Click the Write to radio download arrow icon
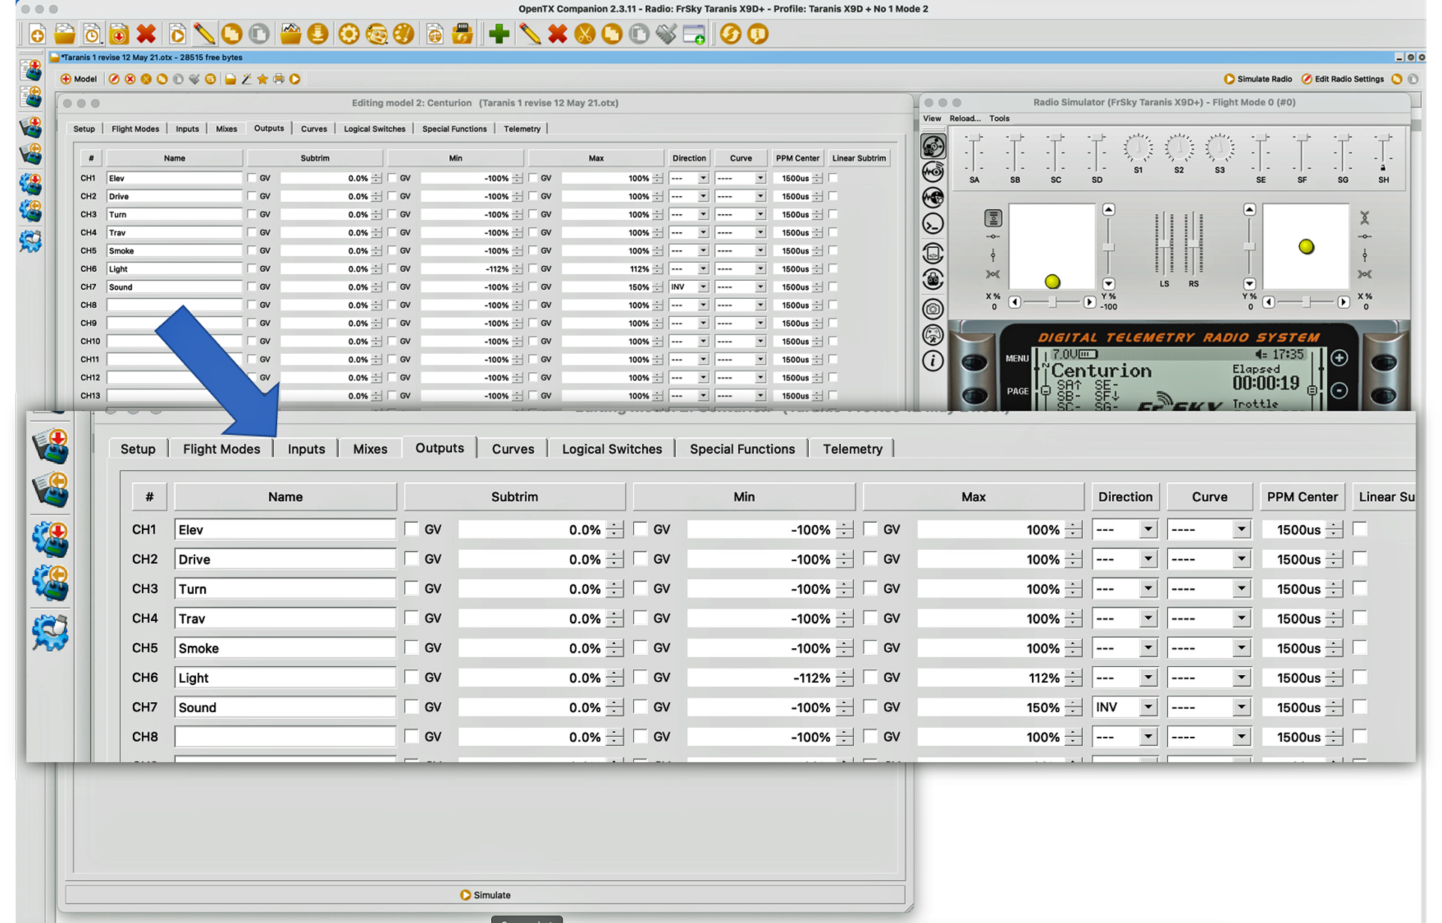 point(318,34)
